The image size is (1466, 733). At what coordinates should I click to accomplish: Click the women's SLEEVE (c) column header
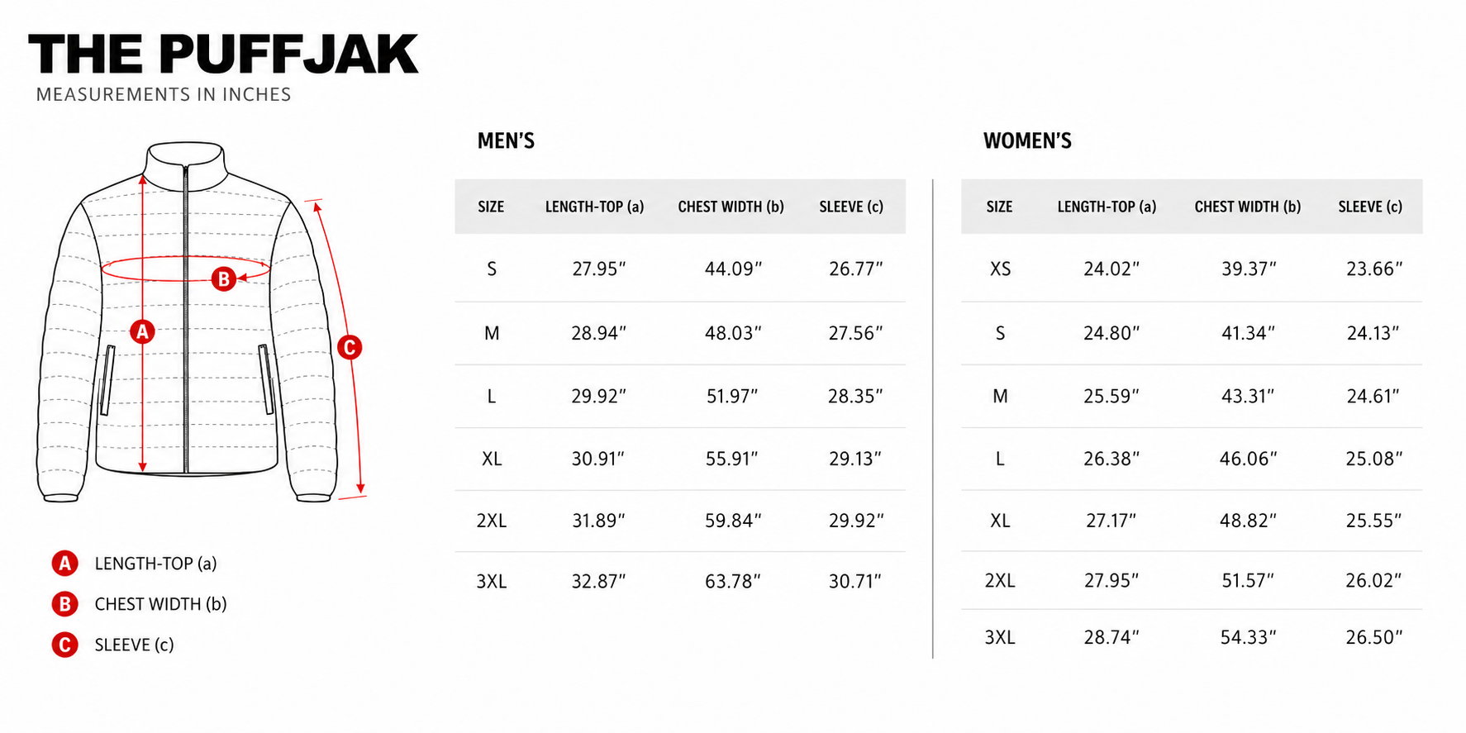point(1370,207)
